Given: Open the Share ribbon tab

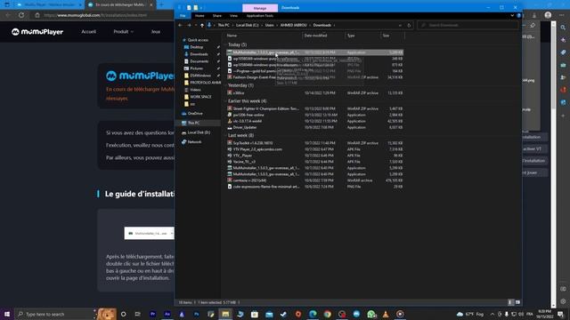Looking at the screenshot, I should [x=217, y=16].
